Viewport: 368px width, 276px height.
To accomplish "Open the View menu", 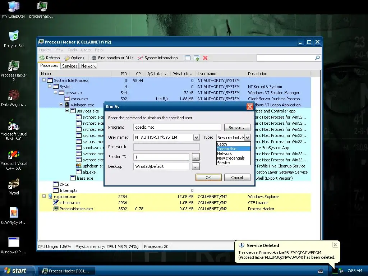I will pos(59,50).
